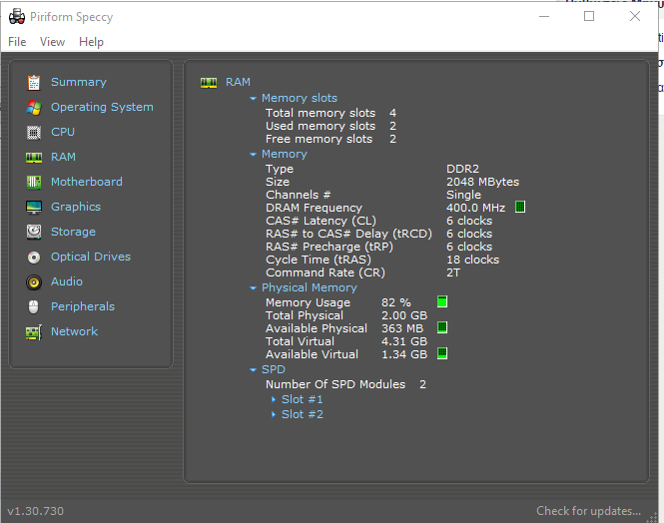Image resolution: width=664 pixels, height=523 pixels.
Task: Click the Available Virtual graph indicator icon
Action: pos(442,353)
